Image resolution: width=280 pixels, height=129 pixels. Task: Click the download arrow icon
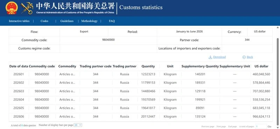point(210,57)
